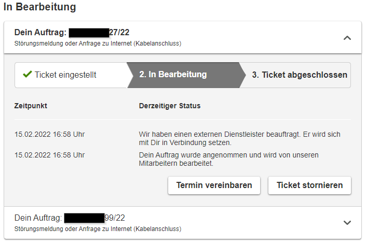
Task: Select the "3. Ticket abgeschlossen" step
Action: [300, 75]
